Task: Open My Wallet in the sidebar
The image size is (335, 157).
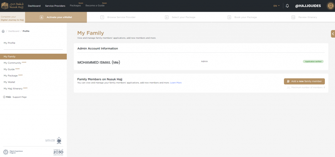Action: coord(9,82)
